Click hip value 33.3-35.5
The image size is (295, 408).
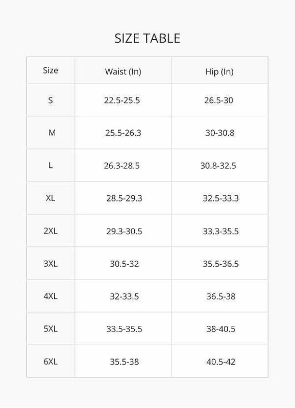click(x=220, y=231)
